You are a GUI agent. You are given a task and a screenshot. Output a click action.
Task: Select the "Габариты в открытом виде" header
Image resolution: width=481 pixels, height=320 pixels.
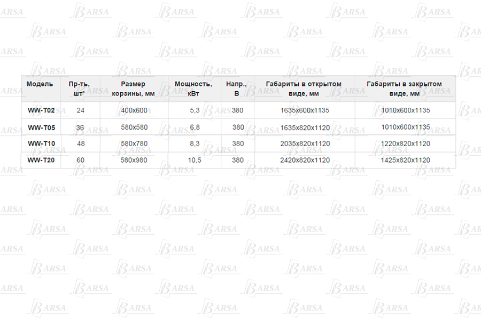pyautogui.click(x=304, y=89)
